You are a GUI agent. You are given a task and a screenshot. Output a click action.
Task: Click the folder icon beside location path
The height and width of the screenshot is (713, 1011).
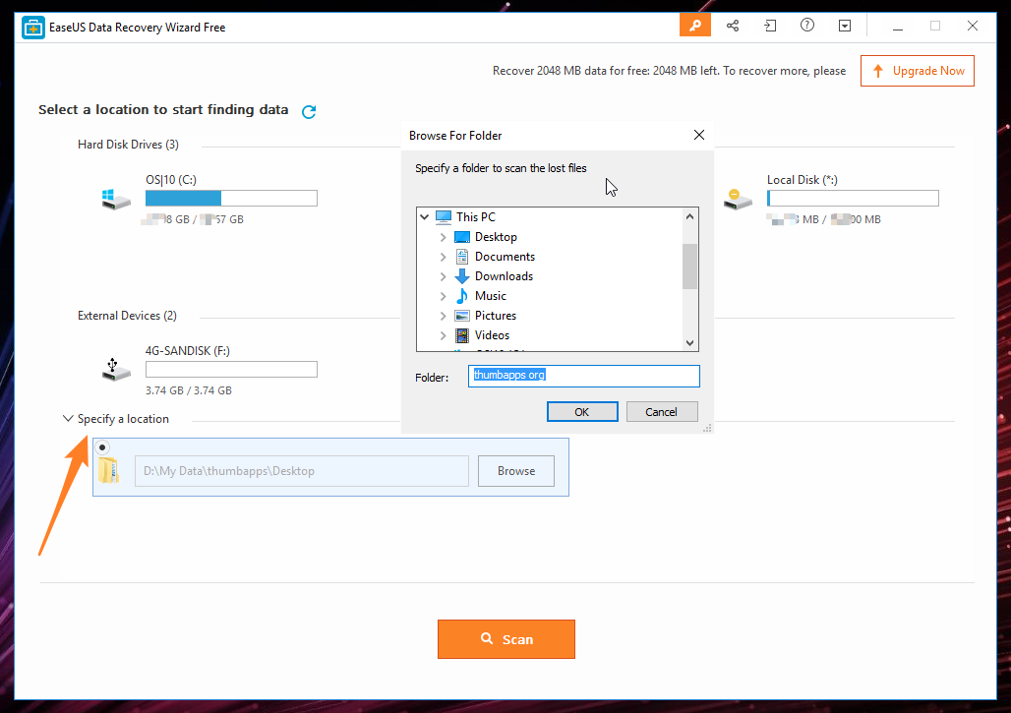pyautogui.click(x=108, y=470)
